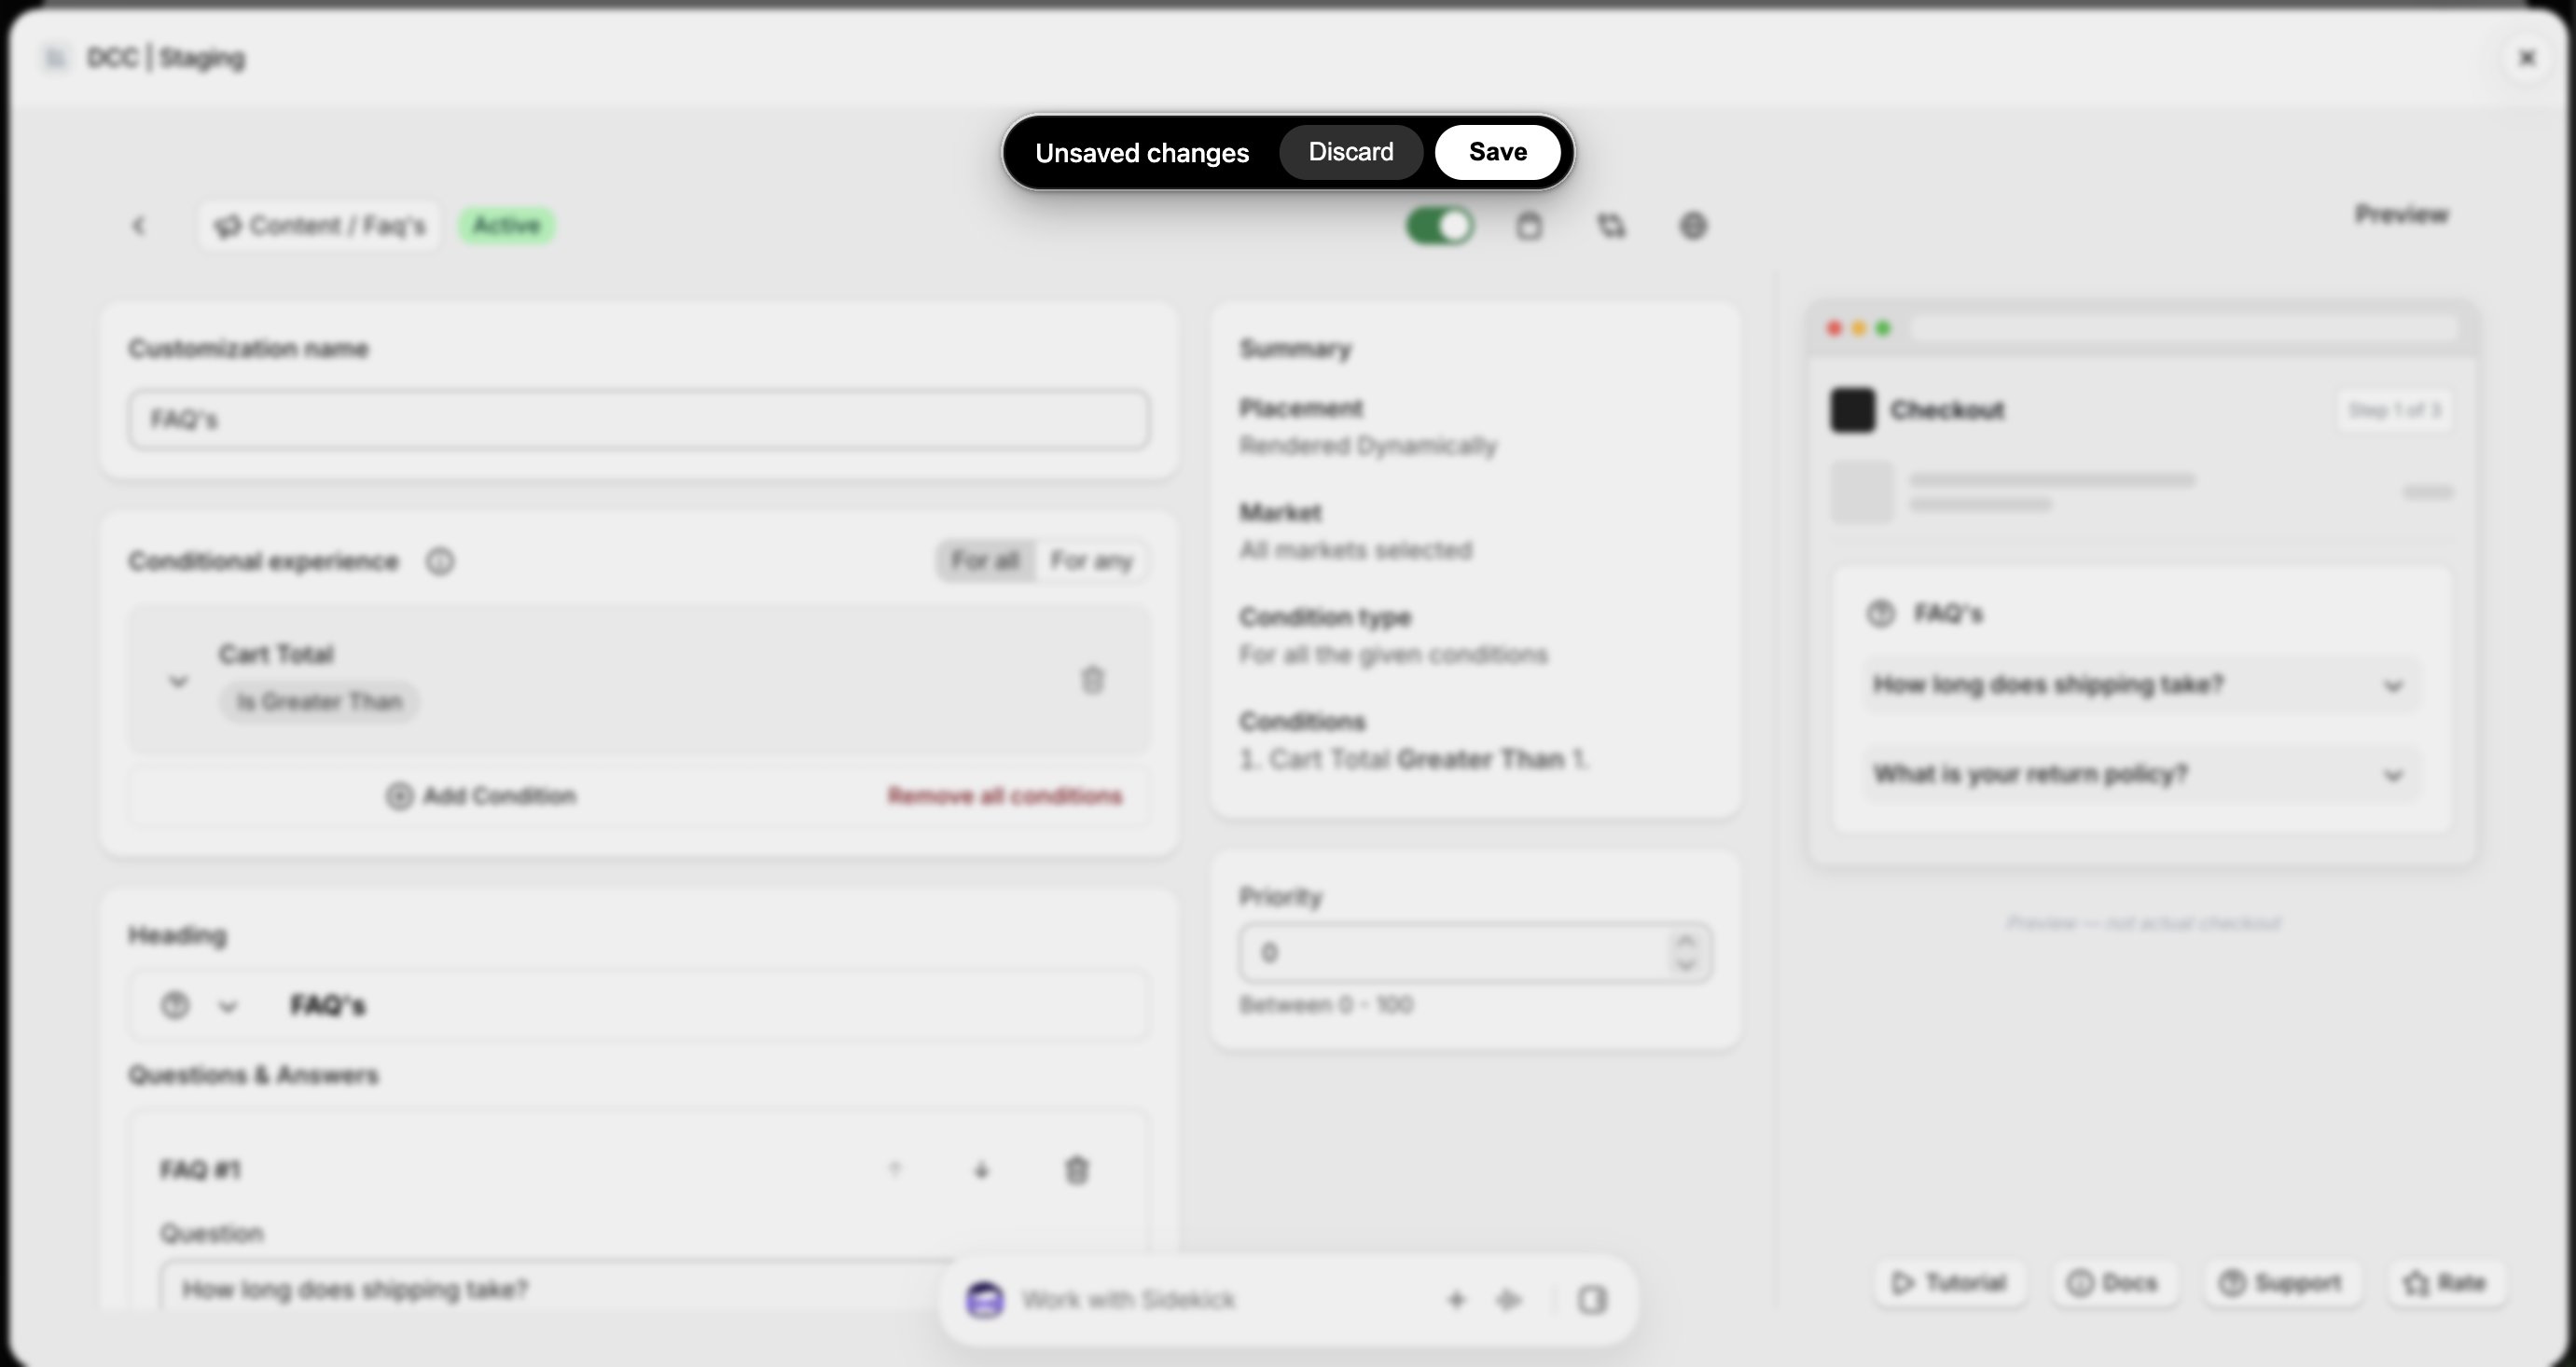Click the Sidekick voice waveform icon
The height and width of the screenshot is (1367, 2576).
1509,1300
